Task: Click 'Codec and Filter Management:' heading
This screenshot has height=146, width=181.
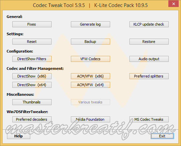Action: [x=35, y=69]
